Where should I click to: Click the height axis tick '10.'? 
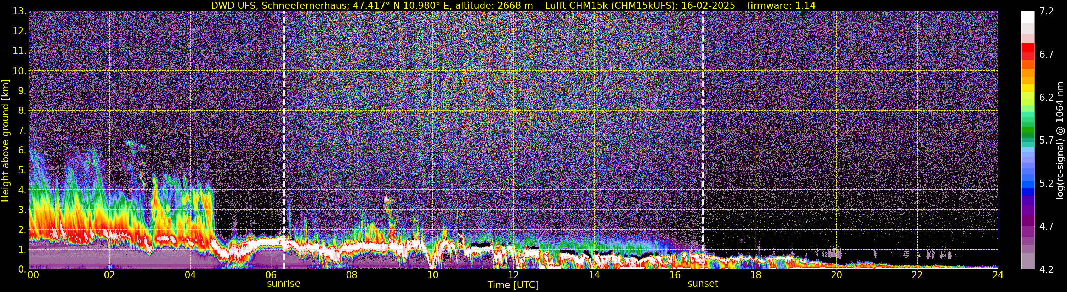pos(19,71)
